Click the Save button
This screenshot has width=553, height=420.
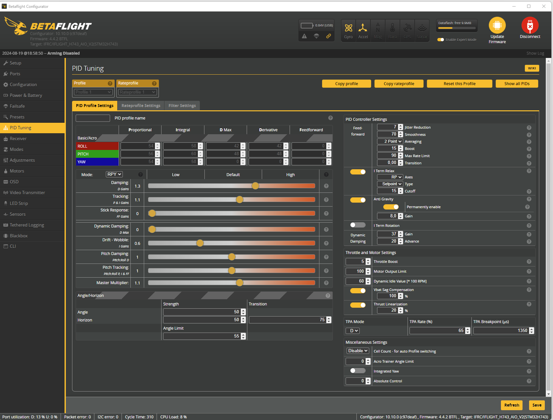pos(537,405)
